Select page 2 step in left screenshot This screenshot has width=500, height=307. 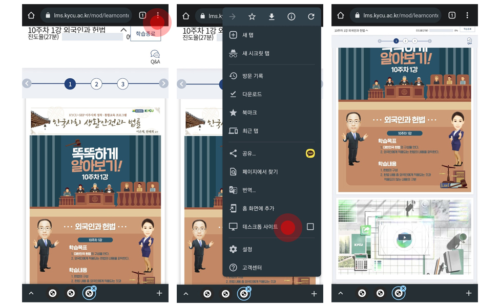[x=96, y=84]
